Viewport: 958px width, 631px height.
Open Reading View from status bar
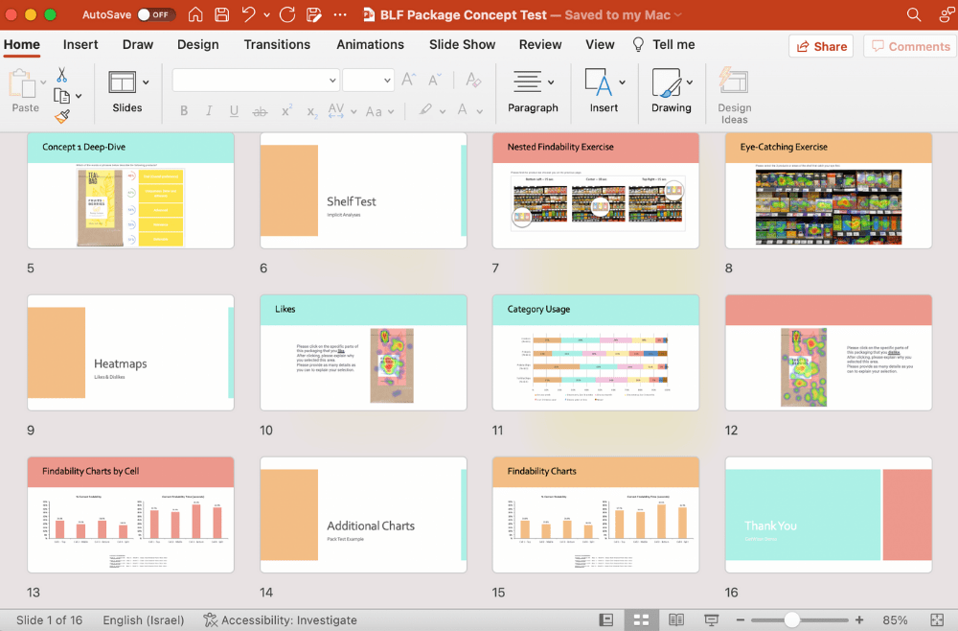point(676,620)
